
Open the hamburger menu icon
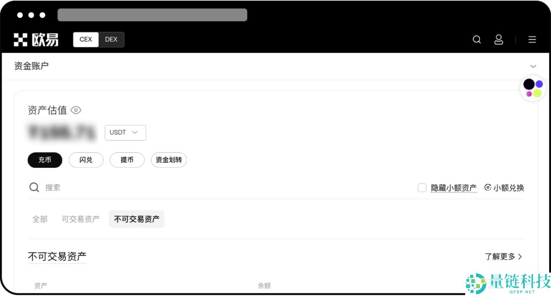pos(532,39)
